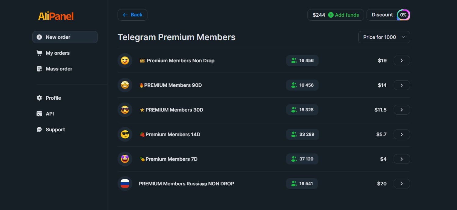Select the New order plus icon
Viewport: 457px width, 210px height.
pyautogui.click(x=39, y=37)
